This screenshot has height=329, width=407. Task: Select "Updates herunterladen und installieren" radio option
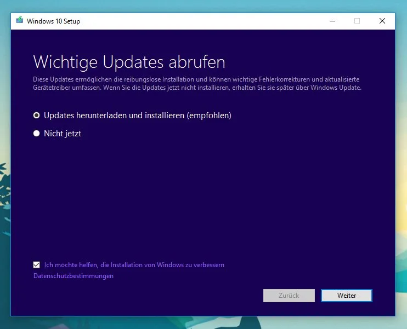[37, 116]
